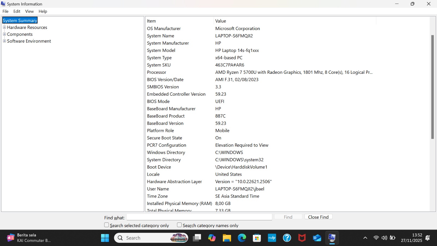Click the myHP app icon
The height and width of the screenshot is (246, 437).
[x=272, y=238]
